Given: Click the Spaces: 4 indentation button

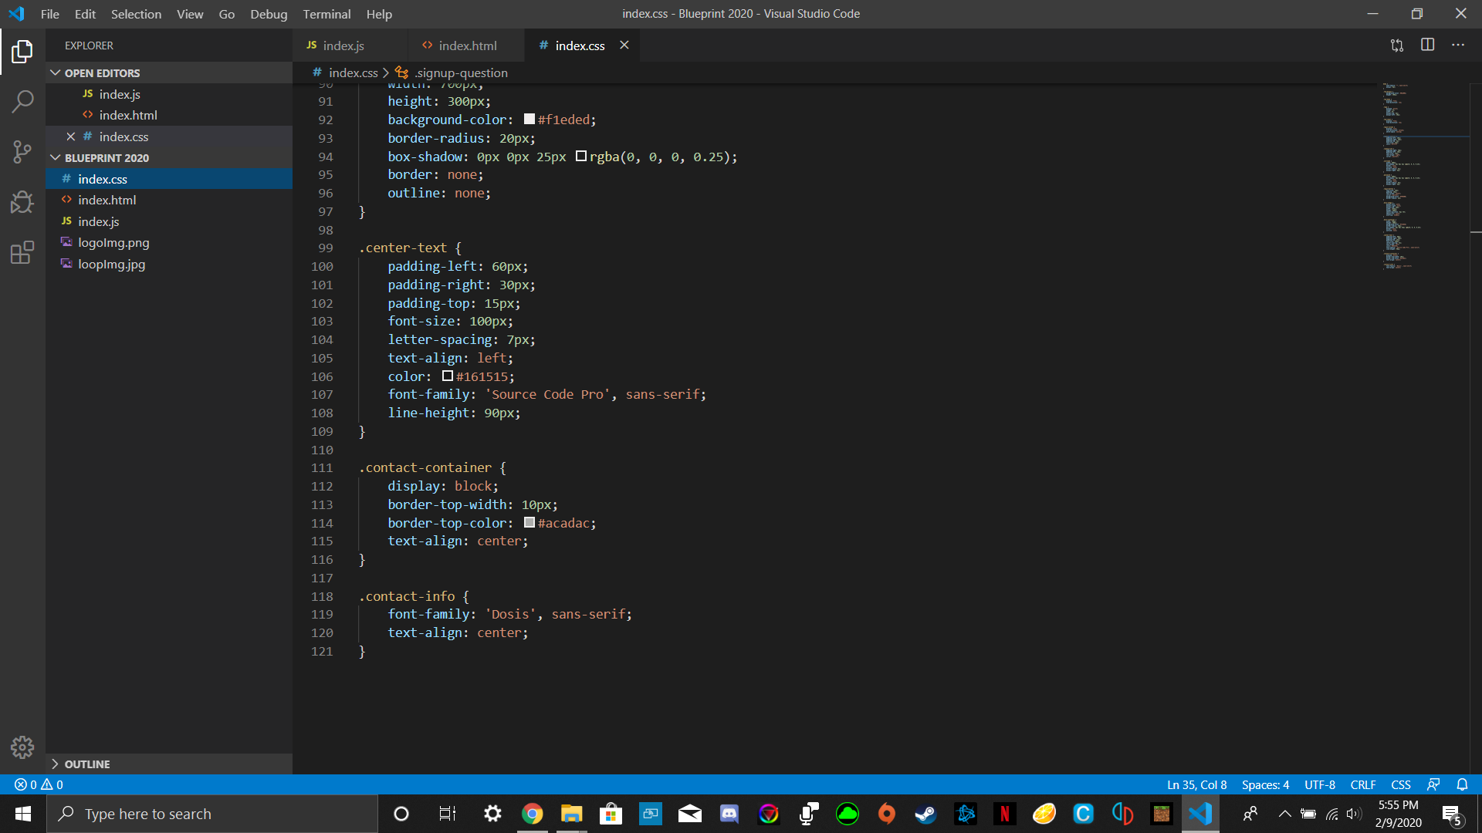Looking at the screenshot, I should point(1265,784).
